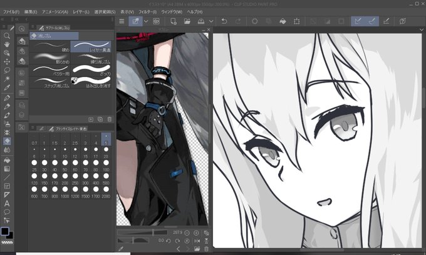Select the Blend tool

7,150
